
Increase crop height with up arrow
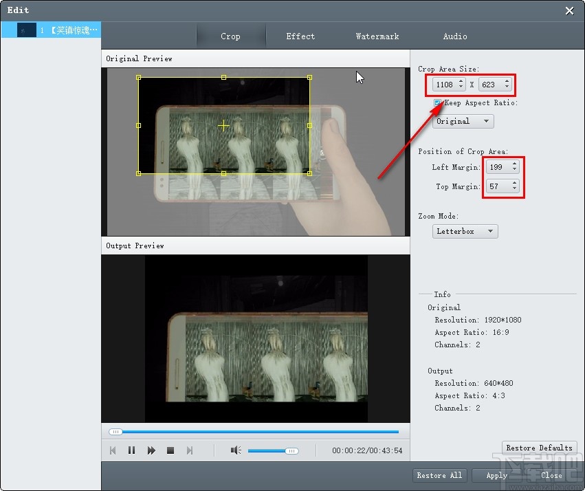507,81
